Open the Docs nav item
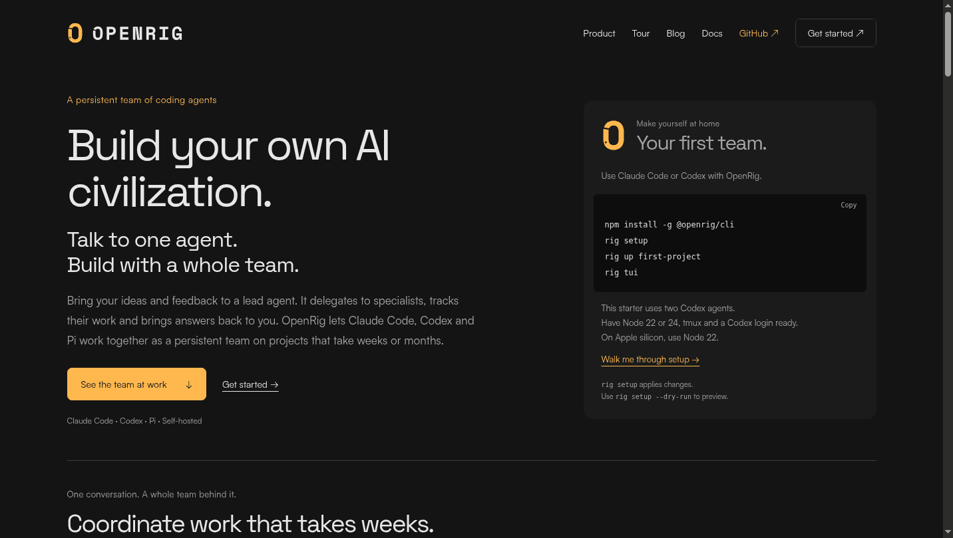953x538 pixels. pyautogui.click(x=712, y=33)
